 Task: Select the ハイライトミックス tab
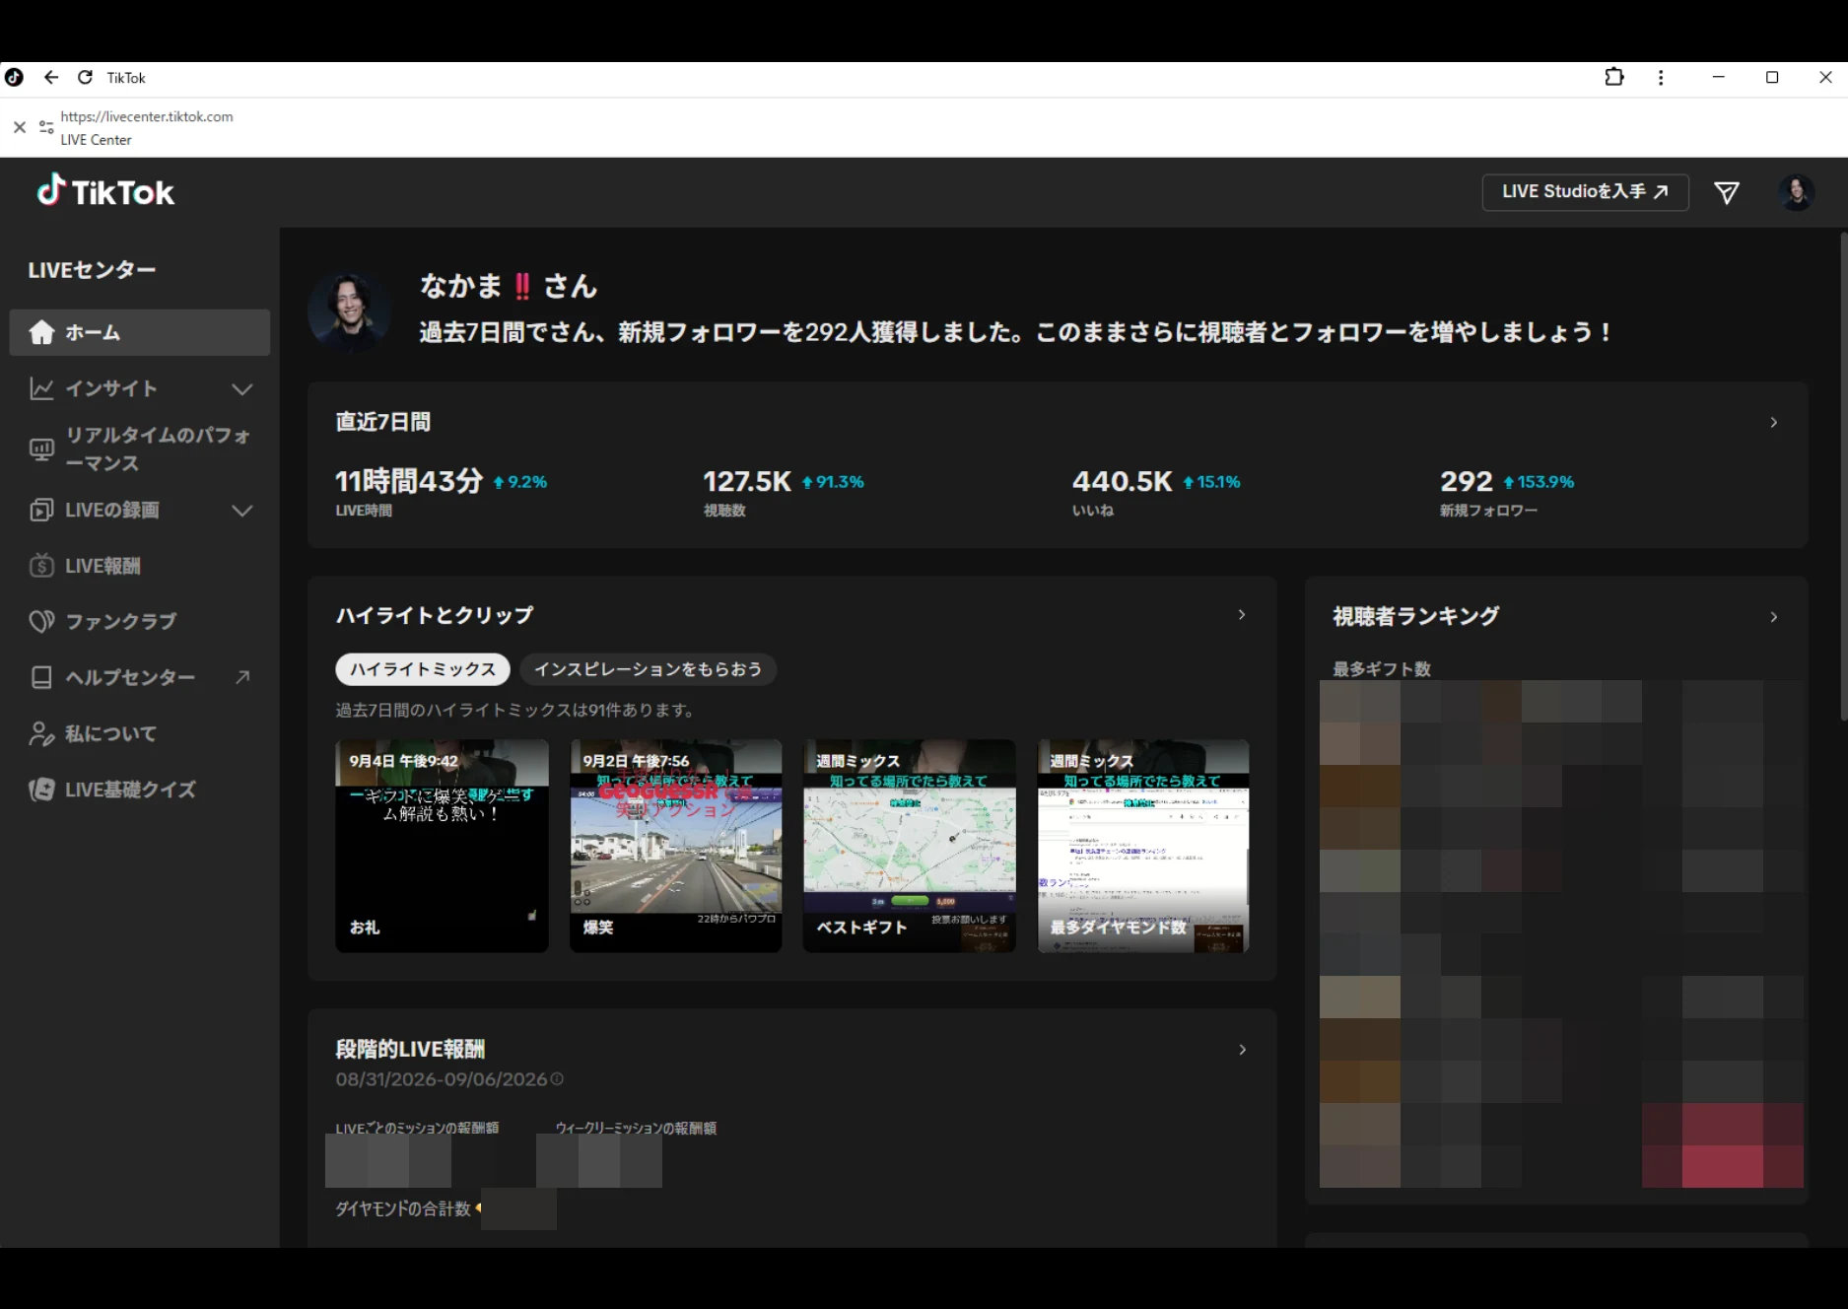tap(423, 669)
